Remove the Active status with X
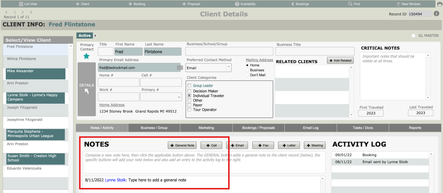Viewport: 443px width, 193px height. (95, 35)
